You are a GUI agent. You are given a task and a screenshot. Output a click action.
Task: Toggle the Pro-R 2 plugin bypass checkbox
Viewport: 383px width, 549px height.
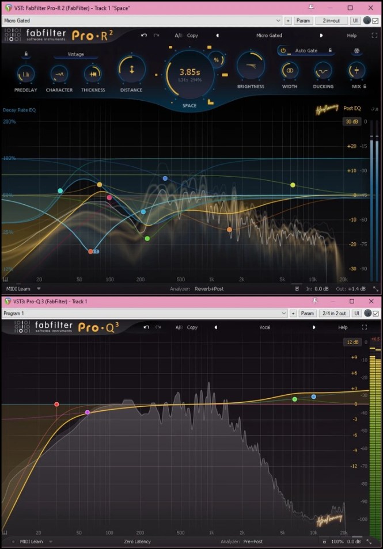[x=376, y=21]
